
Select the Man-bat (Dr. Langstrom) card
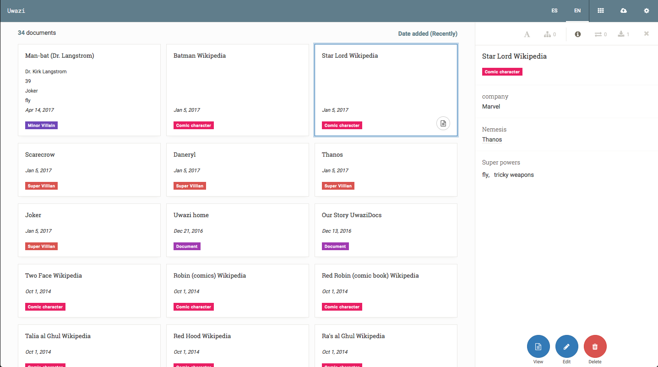pyautogui.click(x=89, y=90)
